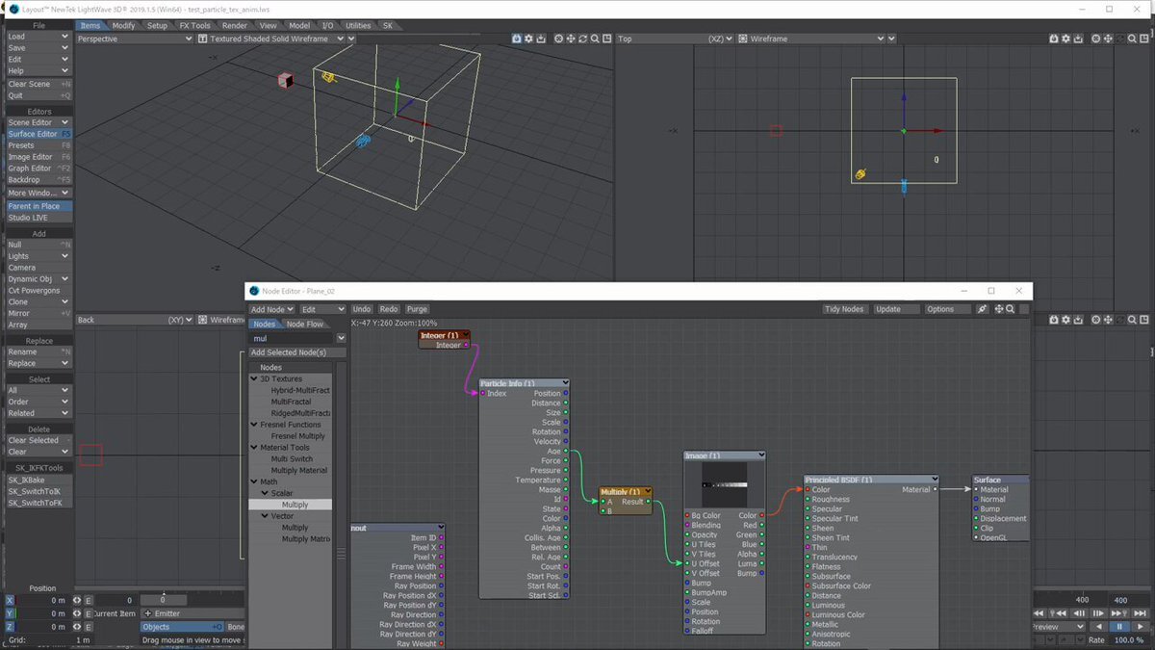Switch to the Render tab

pyautogui.click(x=234, y=26)
